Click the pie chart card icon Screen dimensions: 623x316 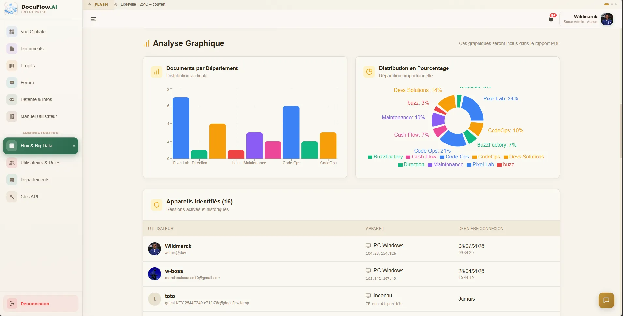tap(369, 72)
